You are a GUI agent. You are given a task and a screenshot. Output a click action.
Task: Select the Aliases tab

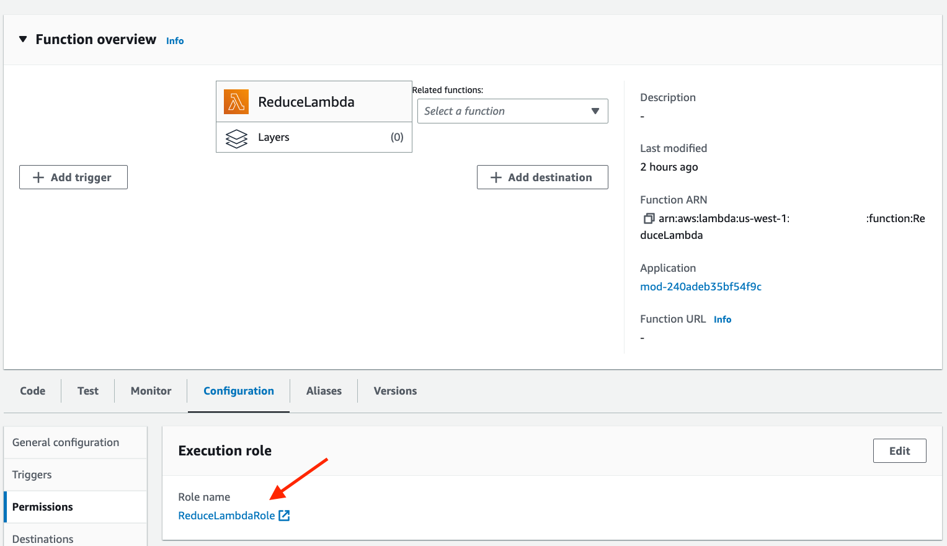point(324,391)
